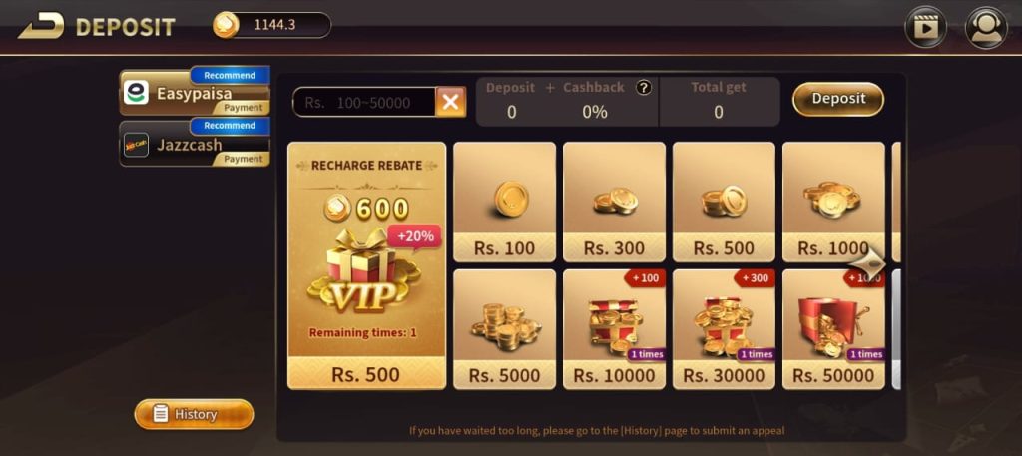1022x456 pixels.
Task: Open the deposit History page
Action: pyautogui.click(x=194, y=414)
